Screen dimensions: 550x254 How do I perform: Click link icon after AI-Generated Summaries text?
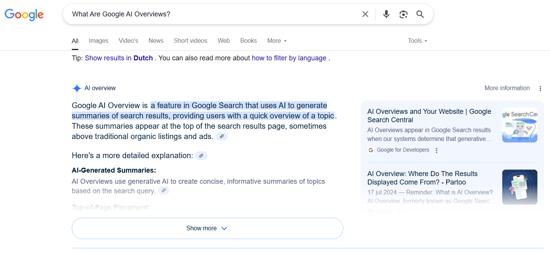click(163, 191)
